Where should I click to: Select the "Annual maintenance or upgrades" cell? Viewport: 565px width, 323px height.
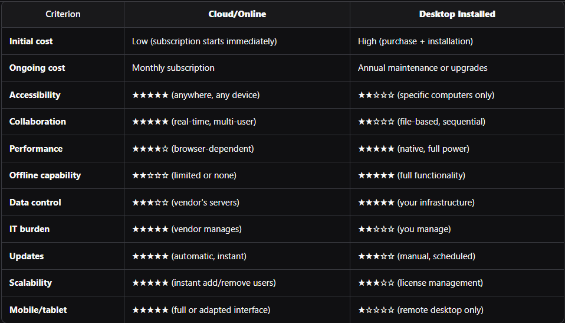pos(423,68)
